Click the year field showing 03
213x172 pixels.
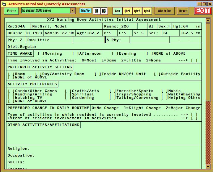104,11
